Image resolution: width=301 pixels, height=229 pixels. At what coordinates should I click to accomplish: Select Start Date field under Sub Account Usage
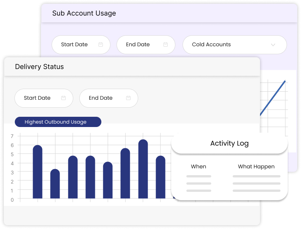tap(75, 45)
